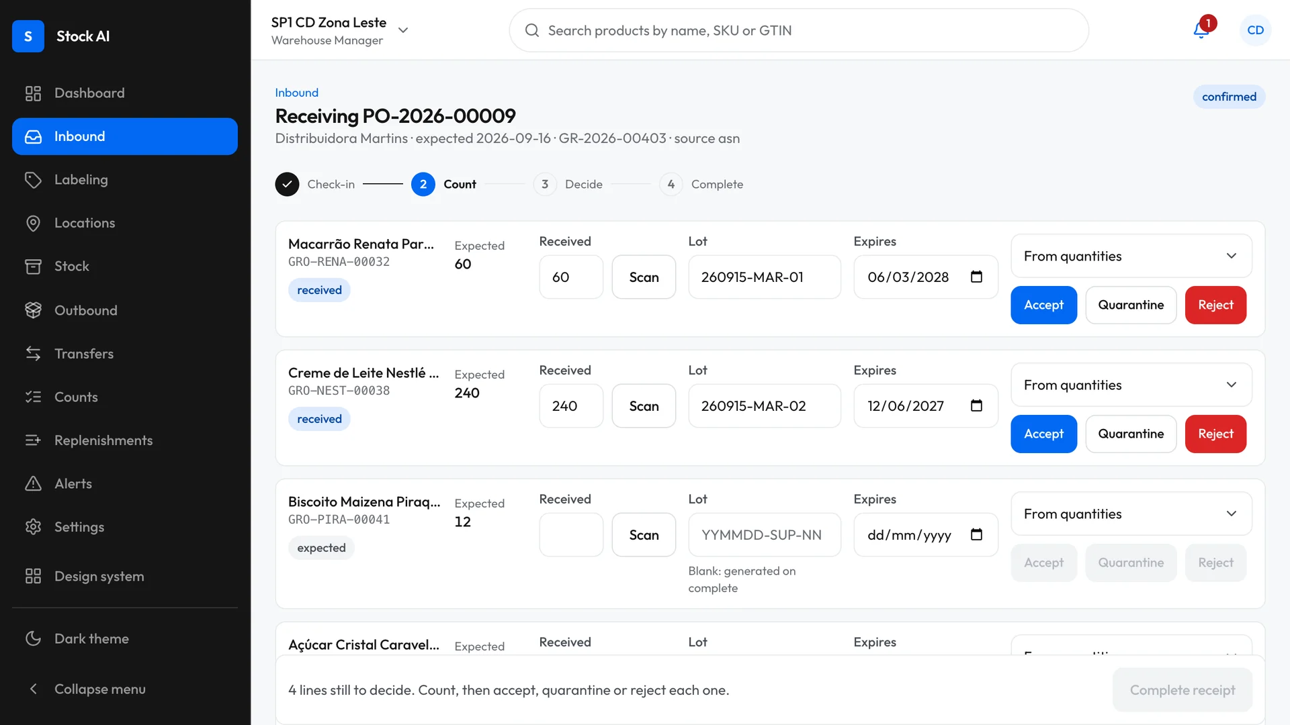This screenshot has height=725, width=1290.
Task: Click the Inbound breadcrumb link
Action: [296, 93]
